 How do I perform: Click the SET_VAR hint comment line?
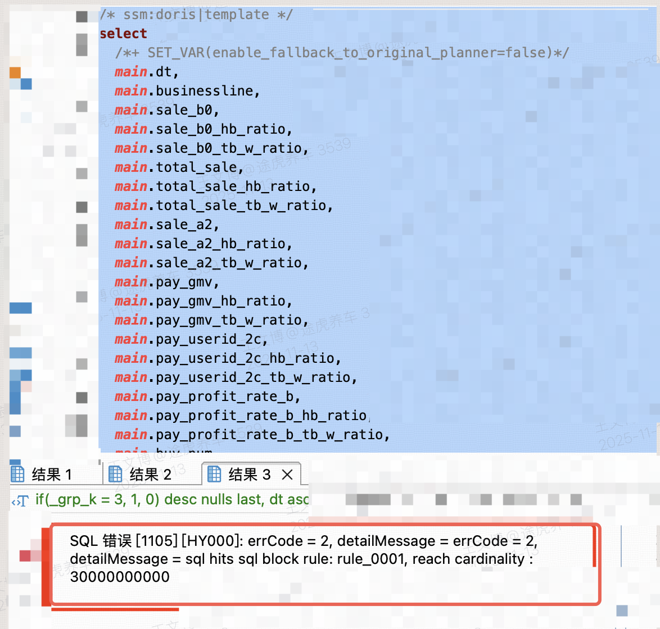pyautogui.click(x=342, y=53)
